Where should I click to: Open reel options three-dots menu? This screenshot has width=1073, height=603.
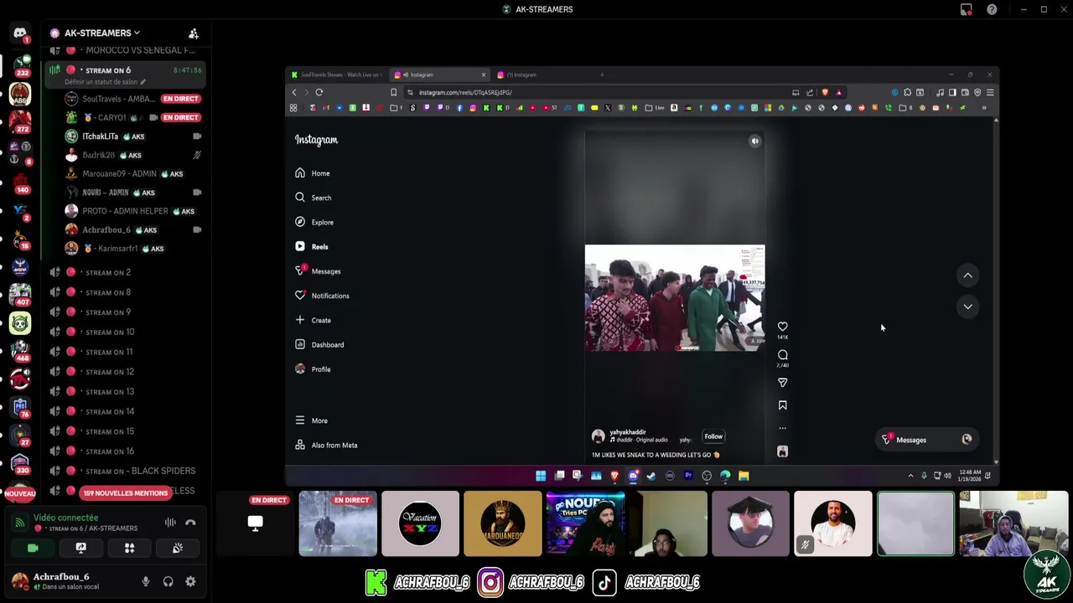point(782,428)
